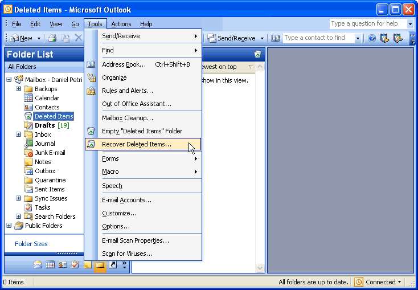Open the Edit menu
The width and height of the screenshot is (418, 290).
click(35, 24)
